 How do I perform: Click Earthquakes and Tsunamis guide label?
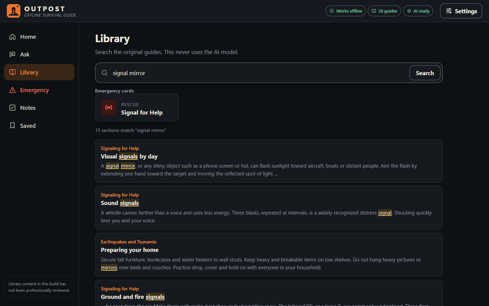[129, 242]
